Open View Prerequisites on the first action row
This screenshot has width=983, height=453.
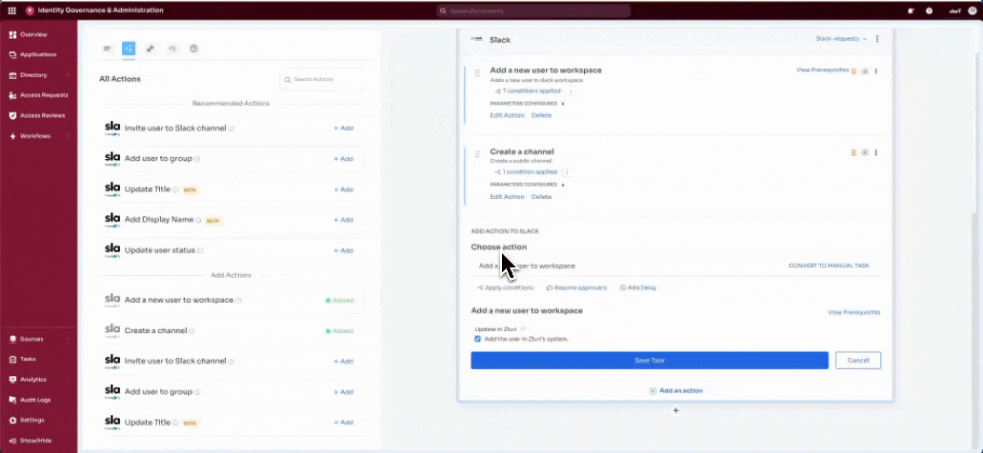tap(822, 70)
